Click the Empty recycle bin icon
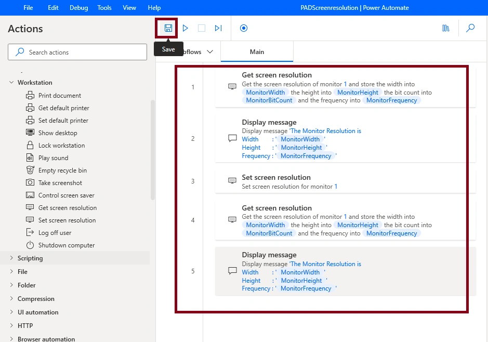The width and height of the screenshot is (488, 342). (x=30, y=170)
